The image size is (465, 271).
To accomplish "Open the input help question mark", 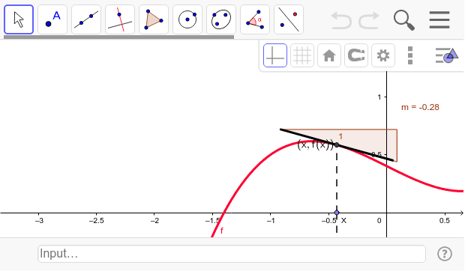I will click(x=445, y=254).
